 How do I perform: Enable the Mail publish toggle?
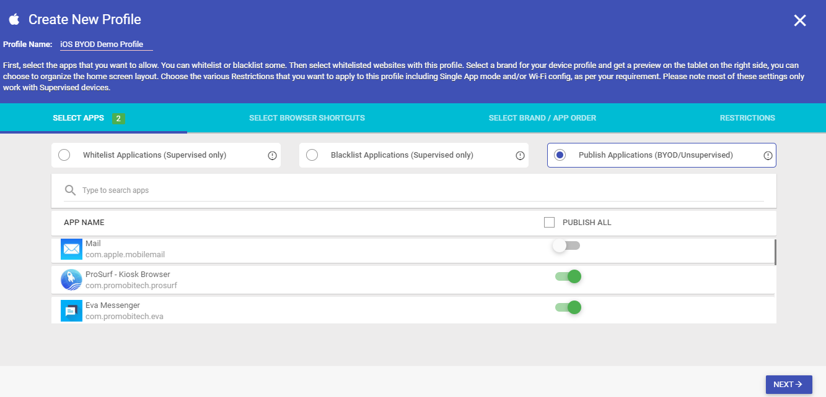(566, 245)
